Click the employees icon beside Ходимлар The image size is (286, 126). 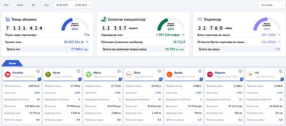coord(200,19)
